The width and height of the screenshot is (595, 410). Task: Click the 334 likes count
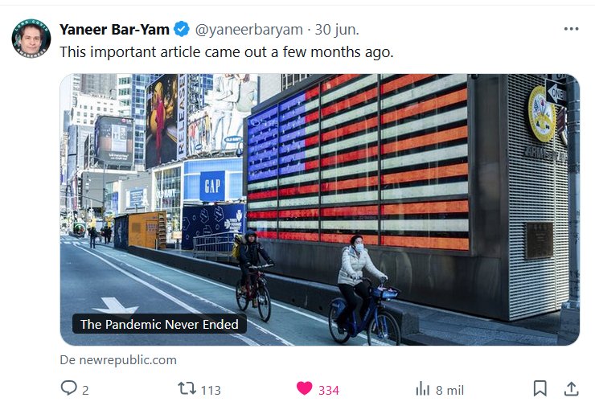click(x=329, y=390)
